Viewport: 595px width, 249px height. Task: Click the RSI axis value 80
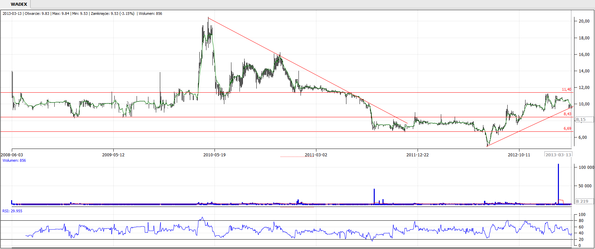tap(581, 221)
